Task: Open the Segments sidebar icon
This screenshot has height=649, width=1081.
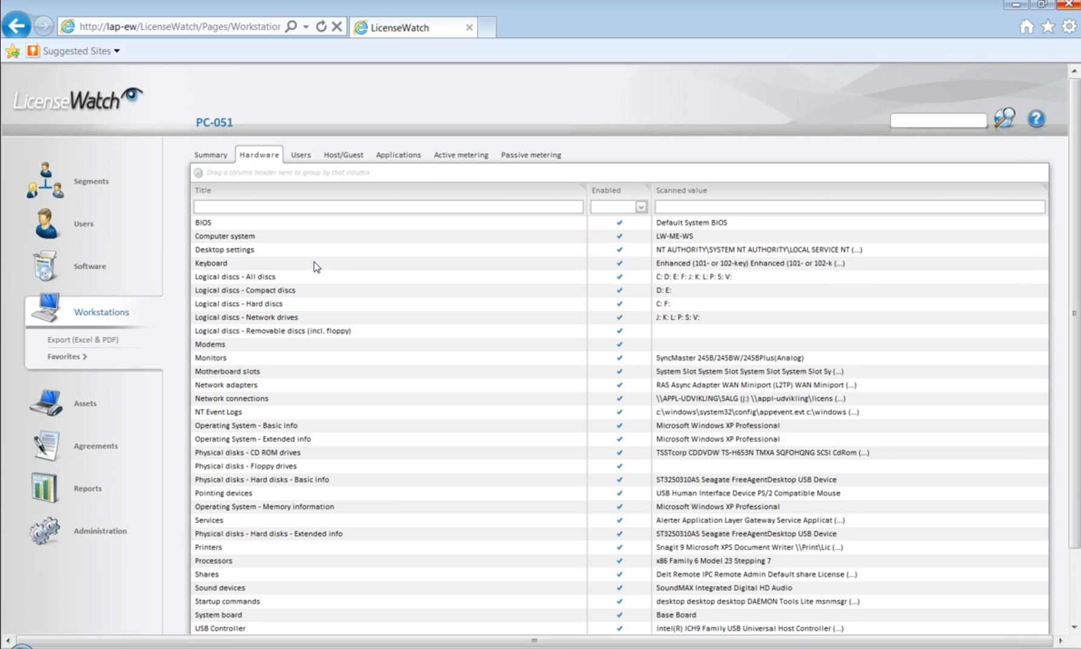Action: point(45,181)
